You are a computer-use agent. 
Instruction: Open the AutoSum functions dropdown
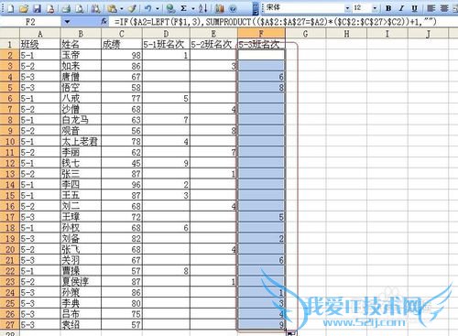pyautogui.click(x=193, y=8)
